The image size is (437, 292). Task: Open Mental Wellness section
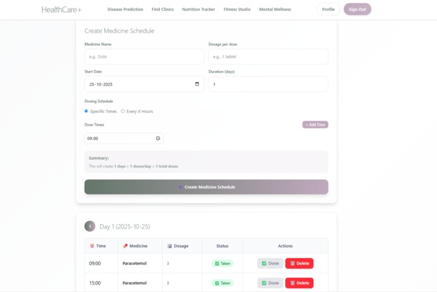click(x=275, y=9)
